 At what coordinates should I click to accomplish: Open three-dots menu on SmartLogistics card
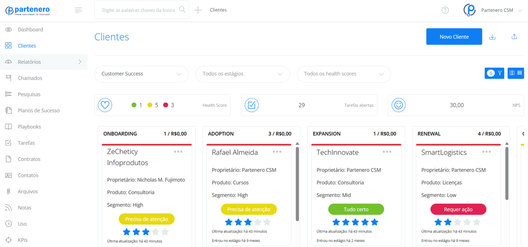[486, 152]
